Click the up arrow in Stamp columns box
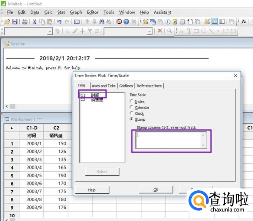The width and height of the screenshot is (253, 221). [x=203, y=135]
